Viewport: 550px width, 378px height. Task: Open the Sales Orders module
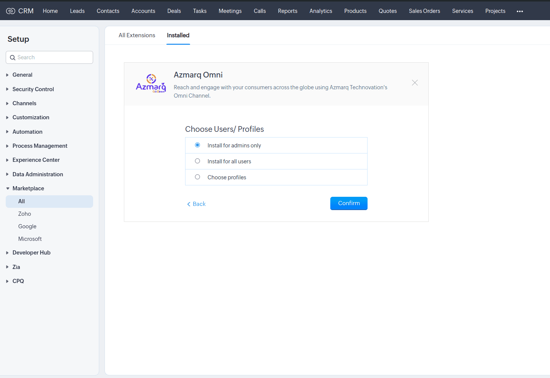(425, 11)
